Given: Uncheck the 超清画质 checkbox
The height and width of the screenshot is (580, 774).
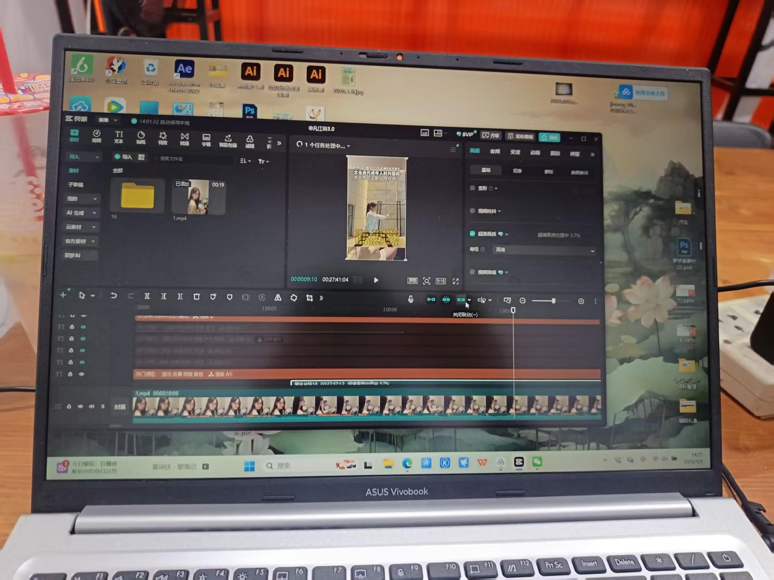Looking at the screenshot, I should point(472,234).
